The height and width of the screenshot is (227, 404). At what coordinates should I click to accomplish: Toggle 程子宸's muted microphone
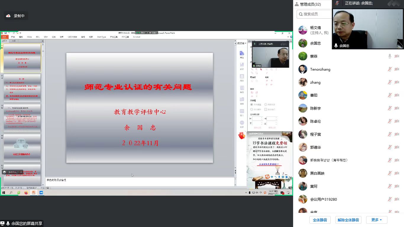(x=390, y=134)
